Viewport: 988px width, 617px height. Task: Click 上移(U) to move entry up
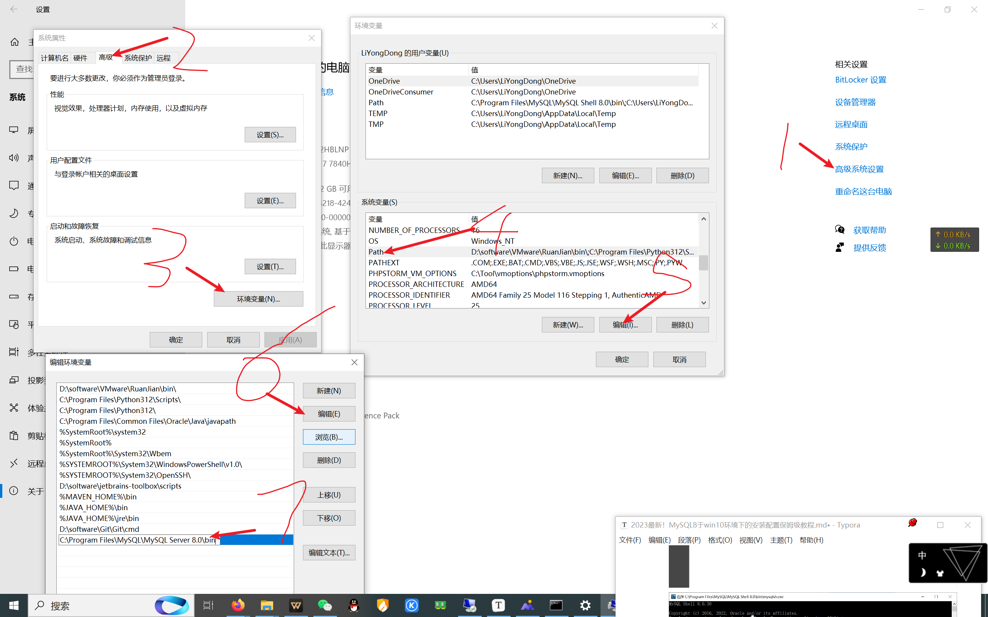[x=329, y=495]
